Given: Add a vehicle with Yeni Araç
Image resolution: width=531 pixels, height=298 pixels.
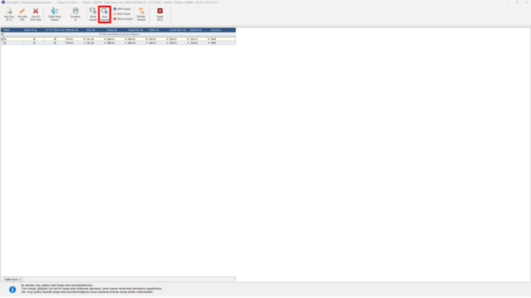Looking at the screenshot, I should (x=9, y=14).
